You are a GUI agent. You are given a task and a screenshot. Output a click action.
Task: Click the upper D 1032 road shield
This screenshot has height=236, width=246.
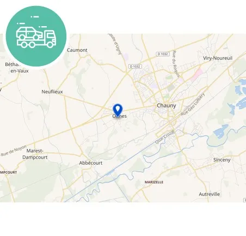point(163,54)
